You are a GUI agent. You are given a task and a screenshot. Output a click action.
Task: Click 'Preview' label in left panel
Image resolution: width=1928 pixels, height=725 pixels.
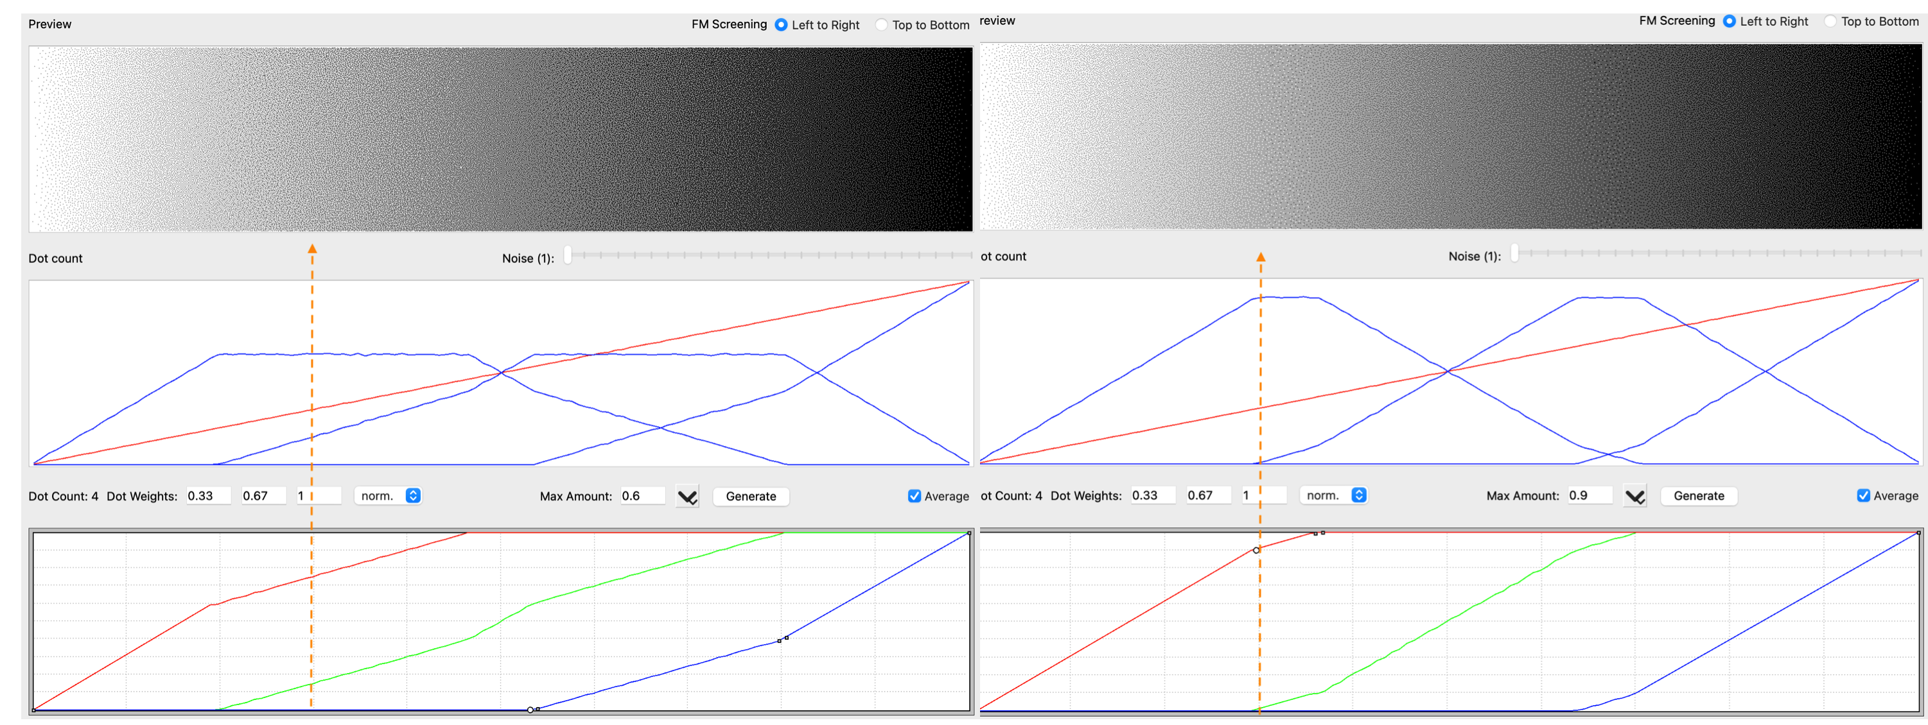tap(49, 24)
